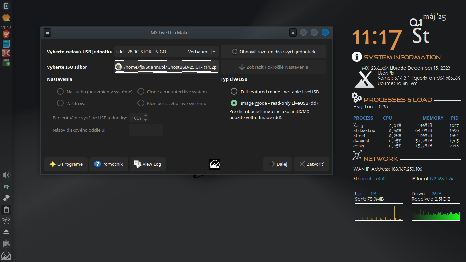Image resolution: width=466 pixels, height=262 pixels.
Task: Proceed with the Ďalej button
Action: click(278, 164)
